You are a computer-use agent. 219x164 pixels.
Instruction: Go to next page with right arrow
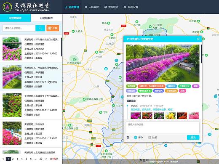46,159
